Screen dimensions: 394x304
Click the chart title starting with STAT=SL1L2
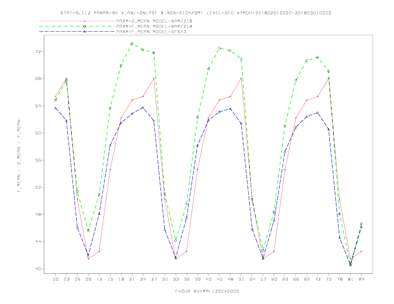pyautogui.click(x=196, y=13)
